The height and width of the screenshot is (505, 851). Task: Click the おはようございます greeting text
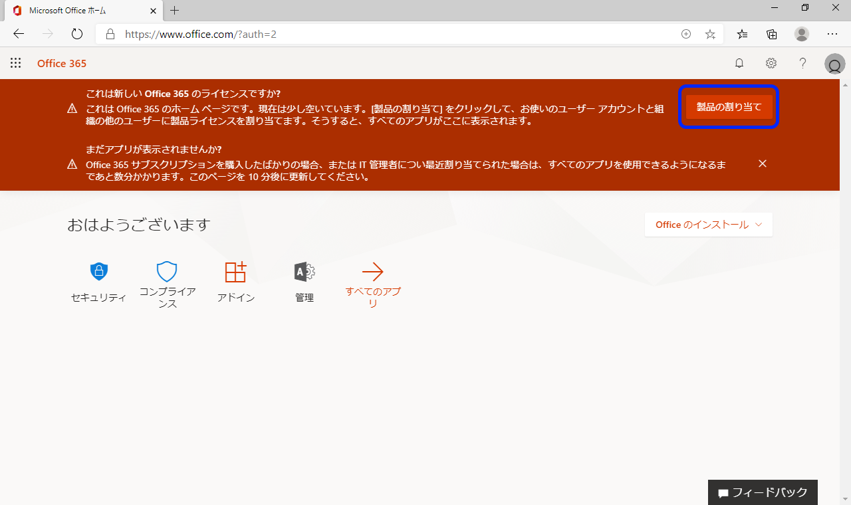pos(138,225)
